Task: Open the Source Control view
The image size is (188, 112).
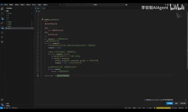Action: tap(2, 18)
